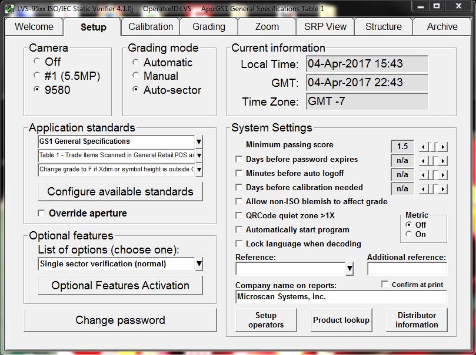Open Optional Features Activation
The width and height of the screenshot is (476, 355).
click(120, 285)
